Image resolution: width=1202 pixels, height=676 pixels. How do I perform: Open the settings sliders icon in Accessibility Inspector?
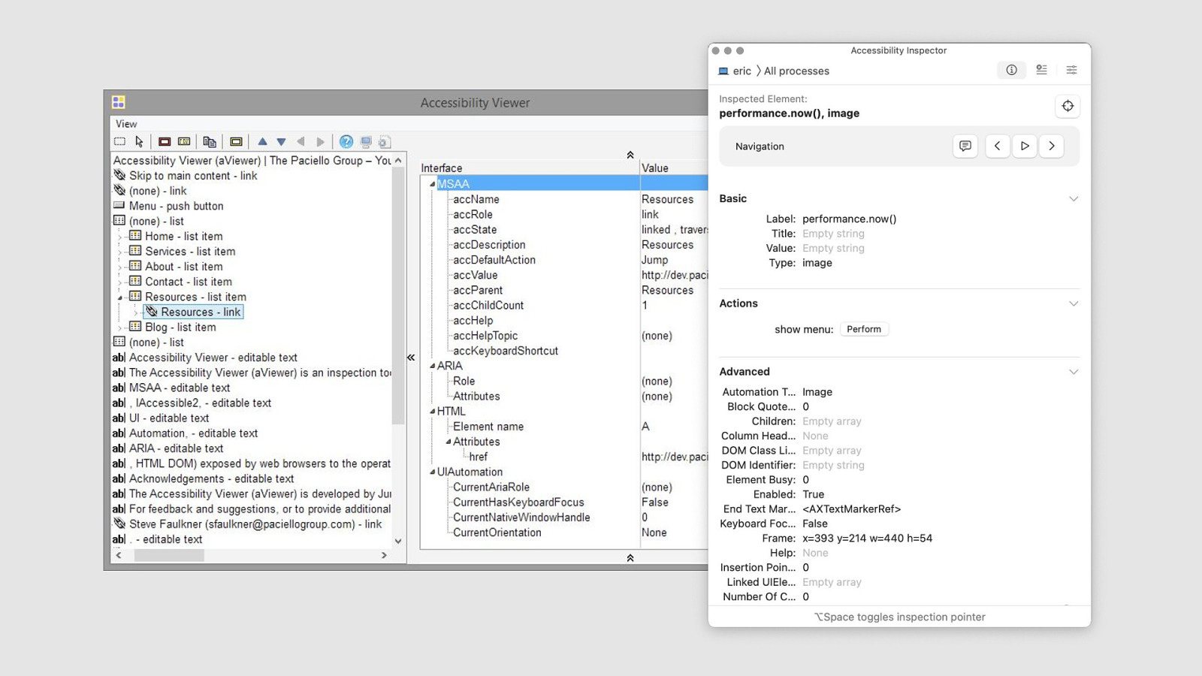coord(1071,70)
